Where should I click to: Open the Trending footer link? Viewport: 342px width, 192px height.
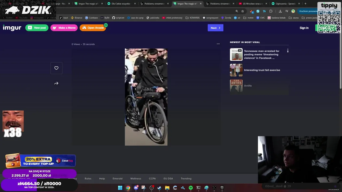(x=186, y=178)
